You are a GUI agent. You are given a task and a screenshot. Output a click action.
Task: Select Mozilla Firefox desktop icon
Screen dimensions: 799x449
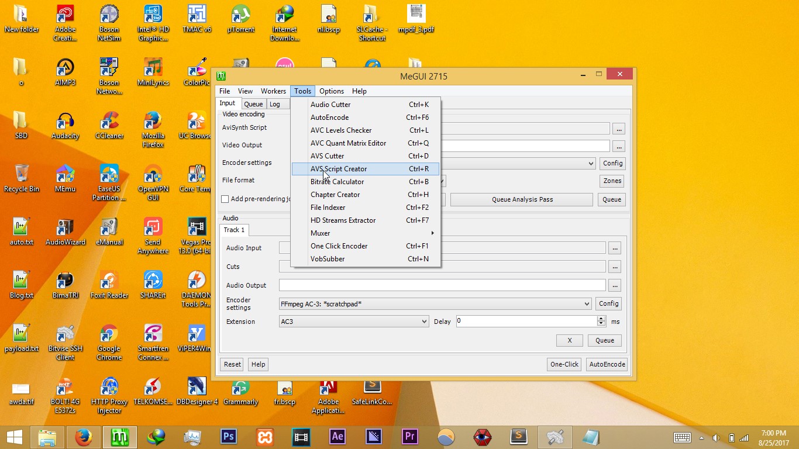(x=153, y=130)
